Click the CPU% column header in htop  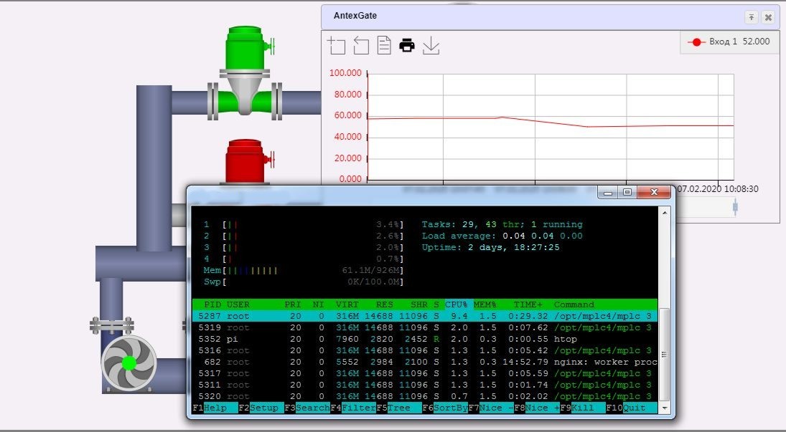click(457, 304)
